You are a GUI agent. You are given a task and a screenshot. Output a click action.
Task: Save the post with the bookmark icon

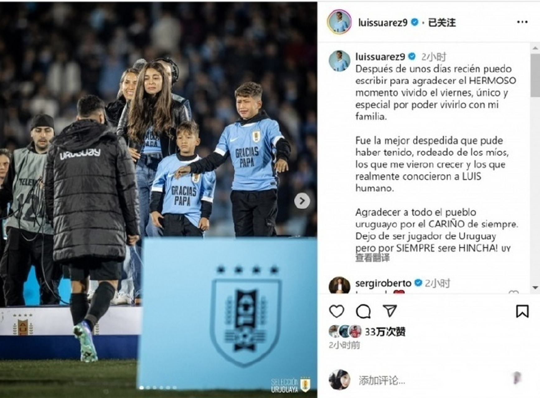[x=522, y=311]
